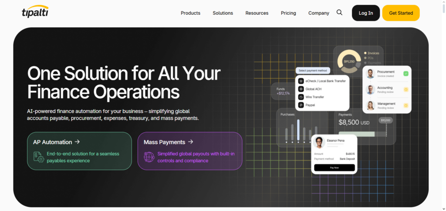Click the Paypal payment icon
The image size is (446, 211).
(x=301, y=105)
